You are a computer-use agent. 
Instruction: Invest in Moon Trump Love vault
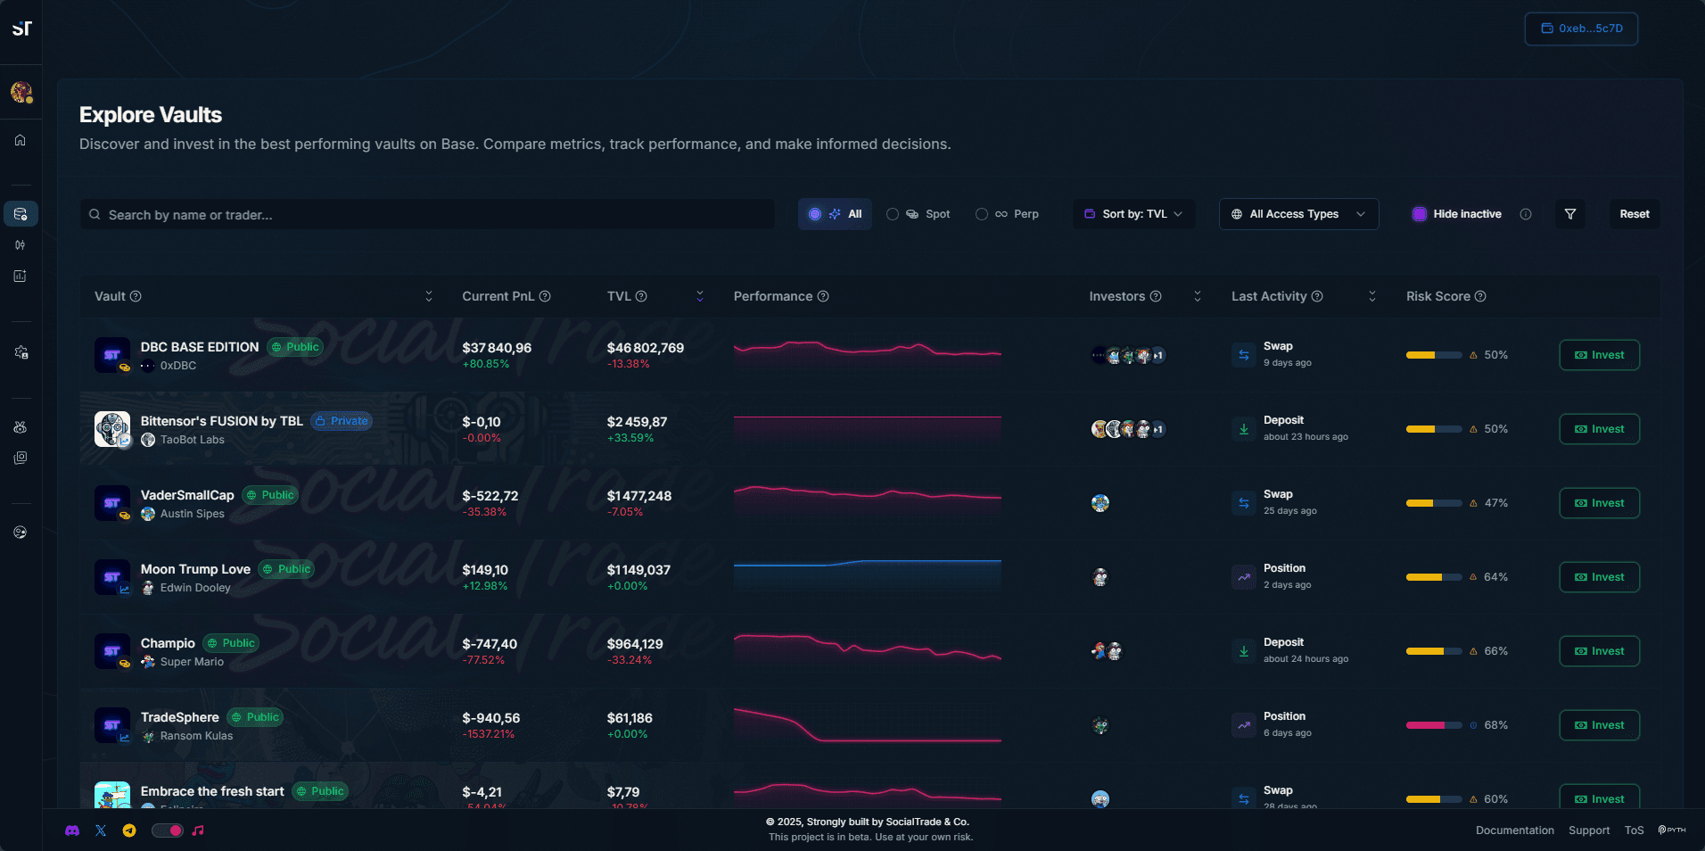pyautogui.click(x=1599, y=577)
